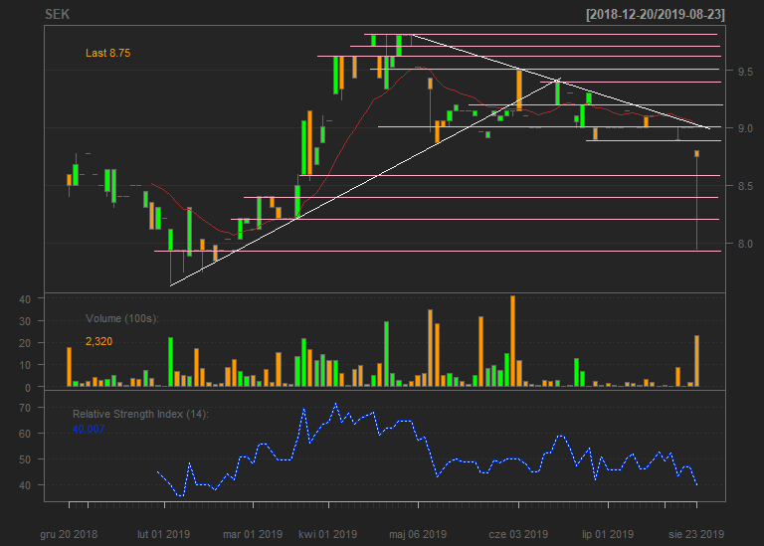Click the volume axis label 10
Viewport: 764px width, 546px height.
tap(25, 365)
